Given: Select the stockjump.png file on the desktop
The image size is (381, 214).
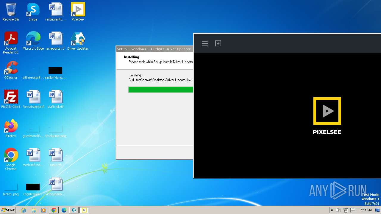Looking at the screenshot, I should point(55,131).
